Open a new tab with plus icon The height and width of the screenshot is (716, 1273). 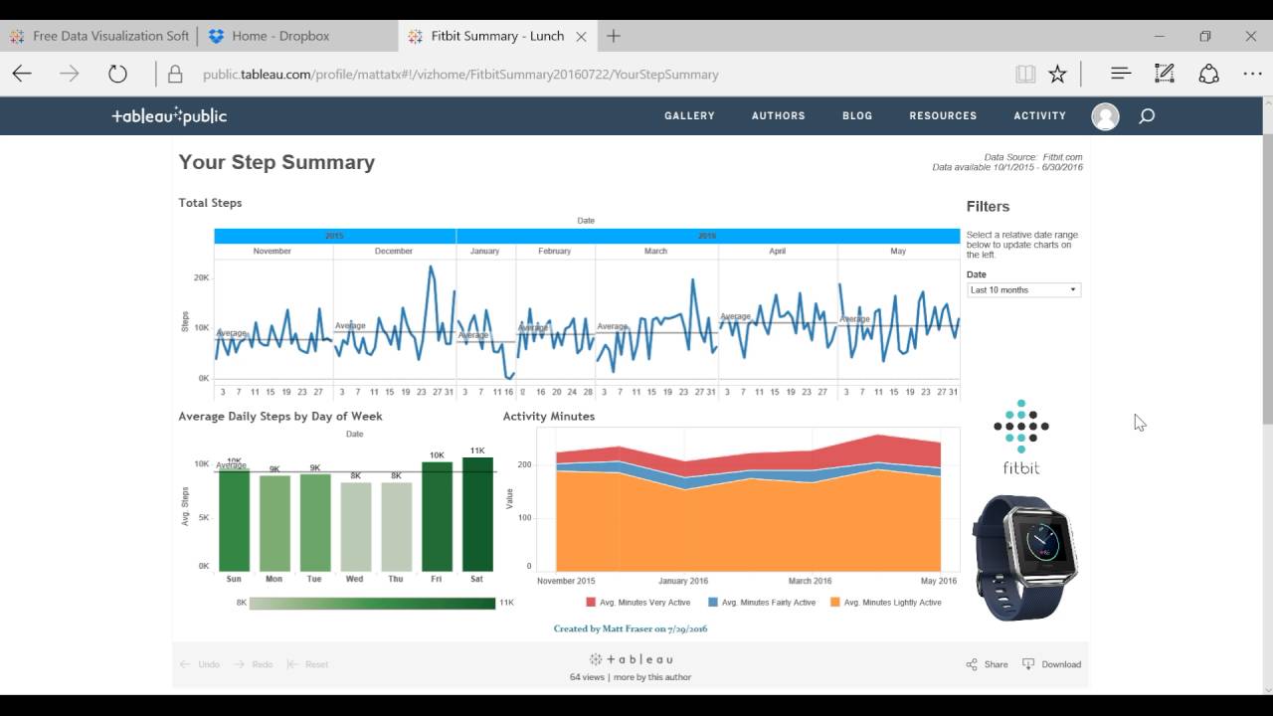click(614, 36)
